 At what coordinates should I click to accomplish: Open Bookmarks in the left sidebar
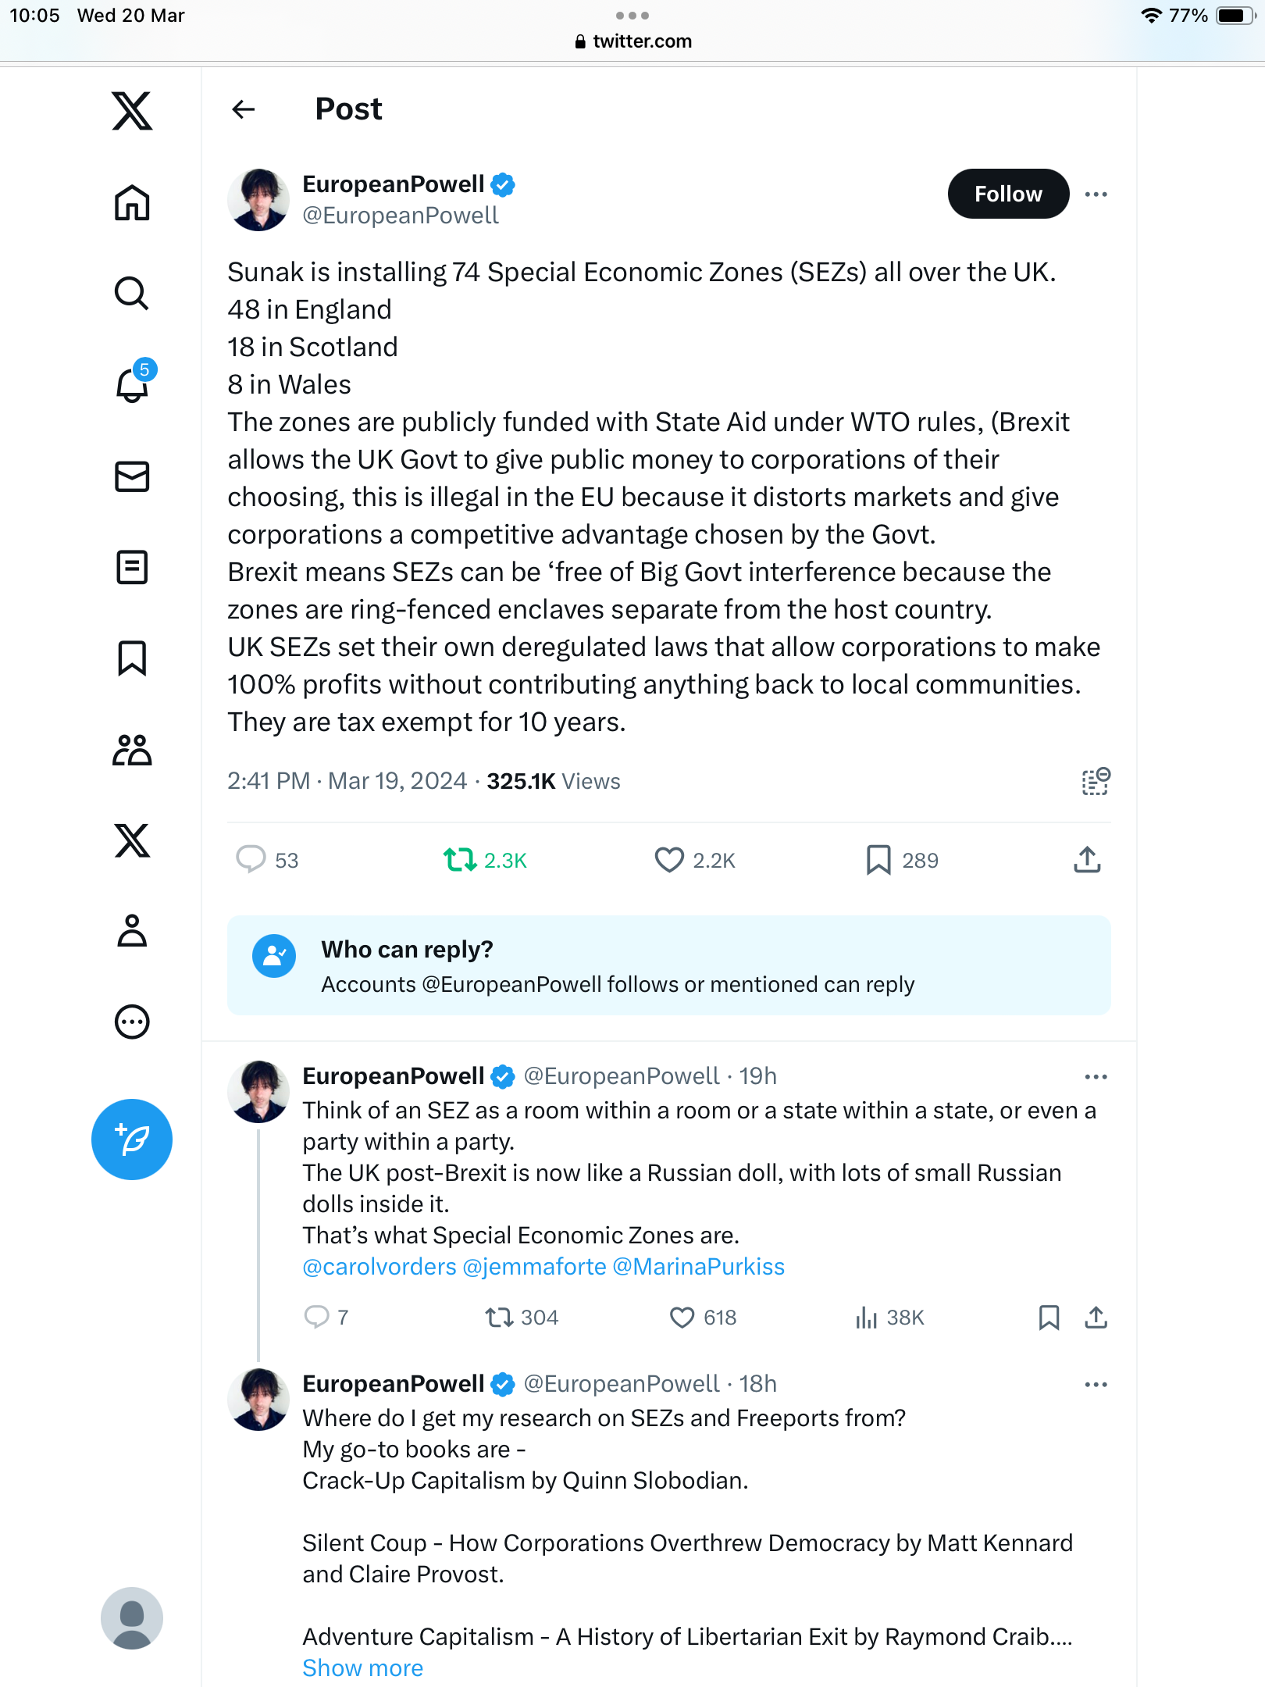[132, 658]
